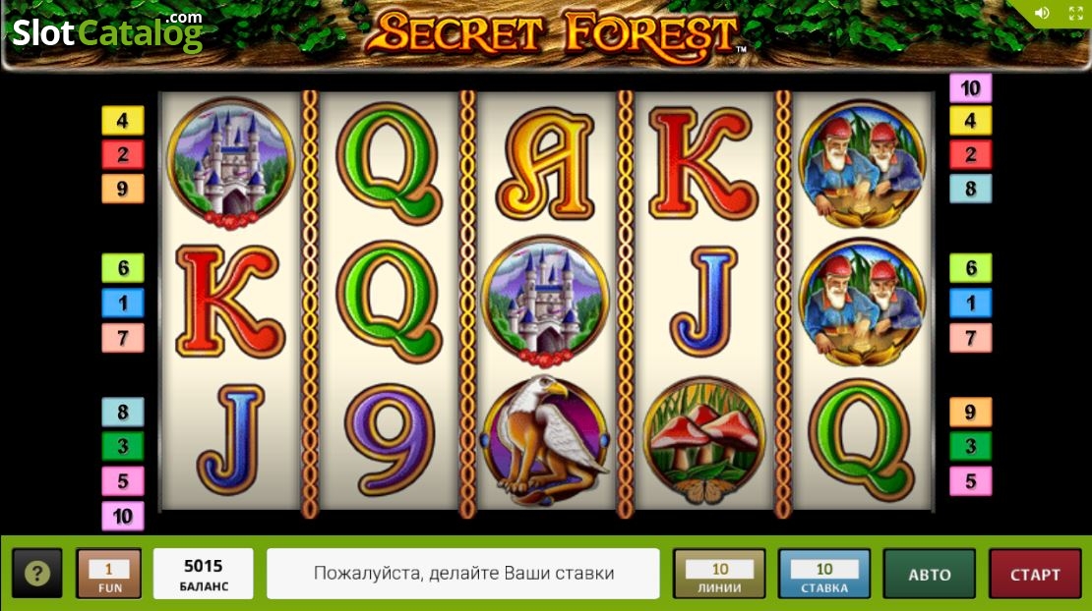Image resolution: width=1092 pixels, height=611 pixels.
Task: Click the mushrooms symbol on reel four
Action: (x=703, y=441)
